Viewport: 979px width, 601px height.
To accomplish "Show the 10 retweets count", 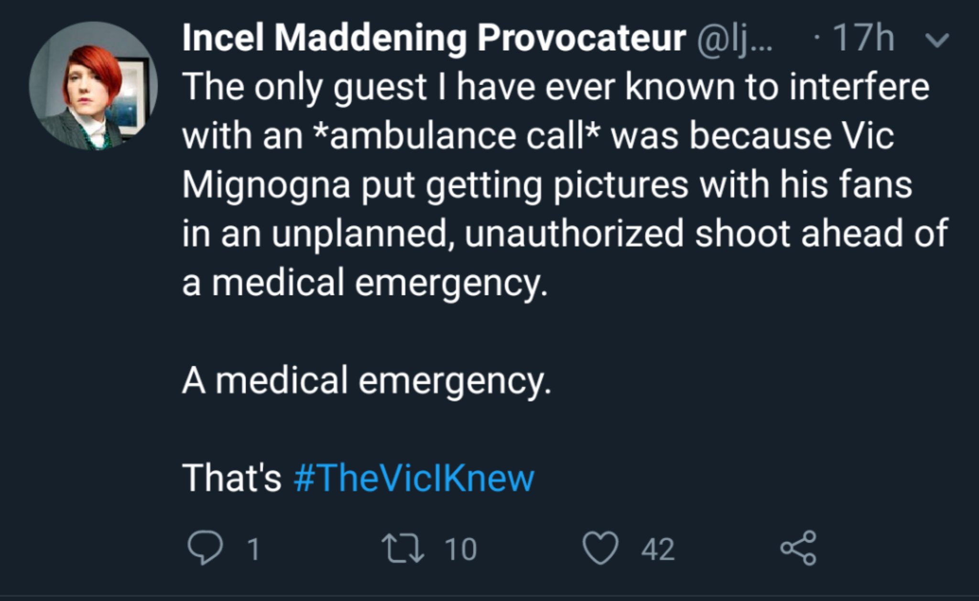I will [x=461, y=549].
